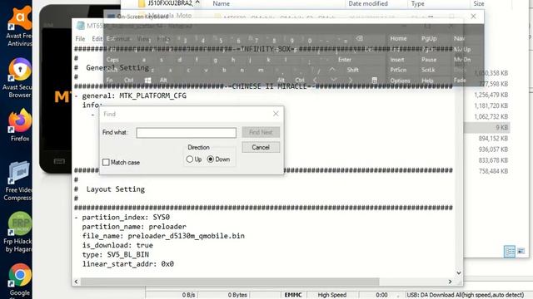Click Notepad's scroll left arrow
This screenshot has height=299, width=533.
pos(76,282)
